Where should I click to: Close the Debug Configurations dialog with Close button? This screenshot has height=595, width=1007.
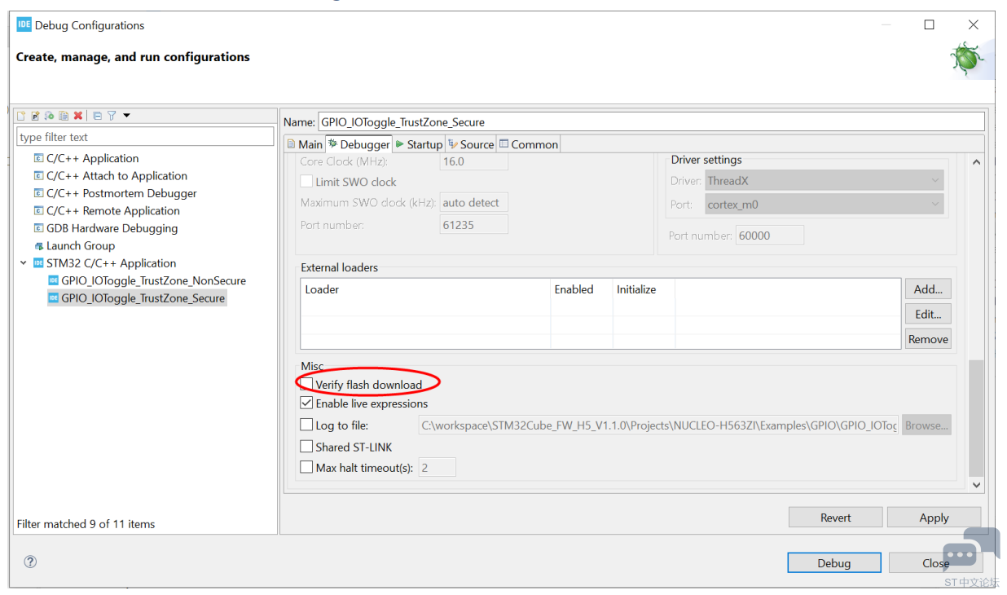[x=935, y=563]
